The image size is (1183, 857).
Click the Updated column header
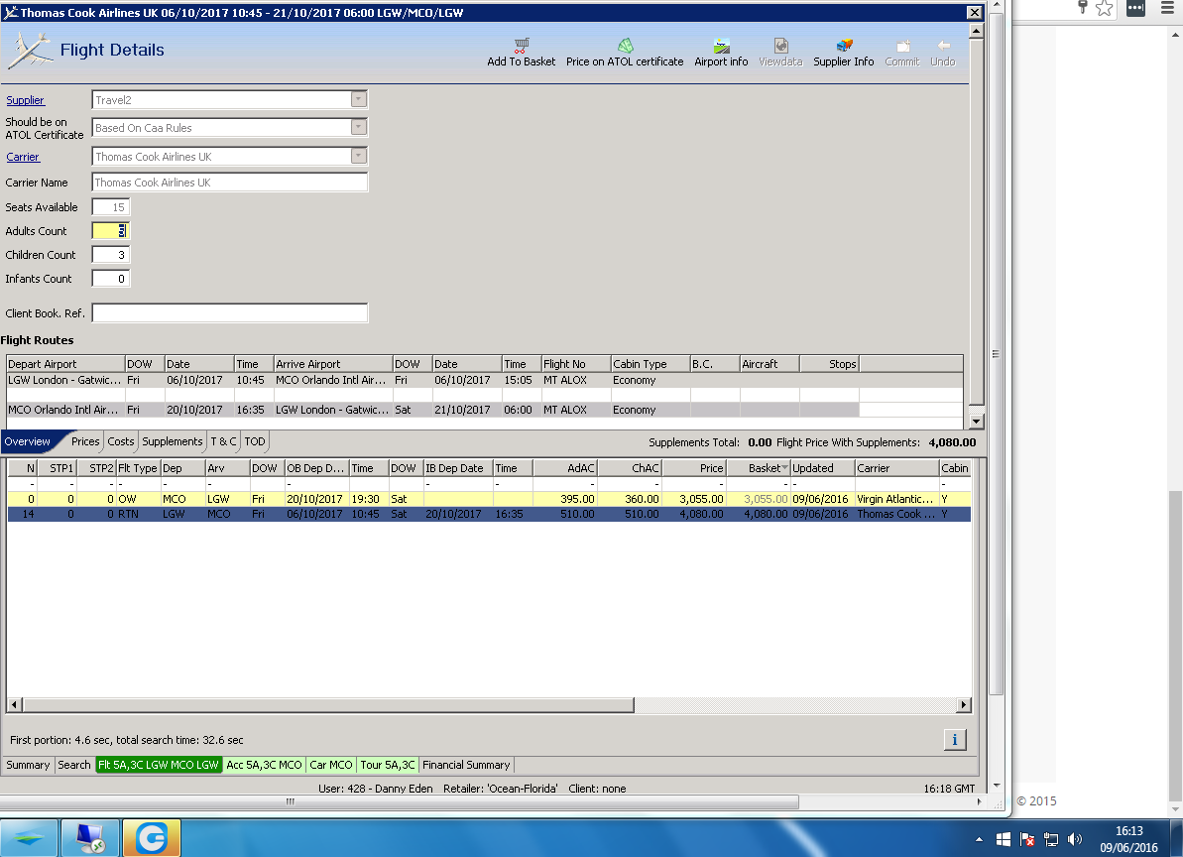tap(822, 468)
